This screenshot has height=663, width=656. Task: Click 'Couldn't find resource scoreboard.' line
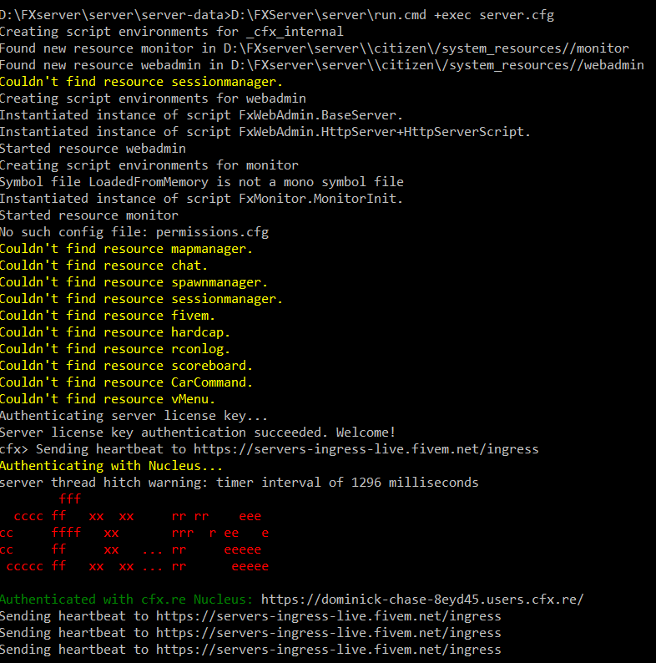[x=126, y=366]
